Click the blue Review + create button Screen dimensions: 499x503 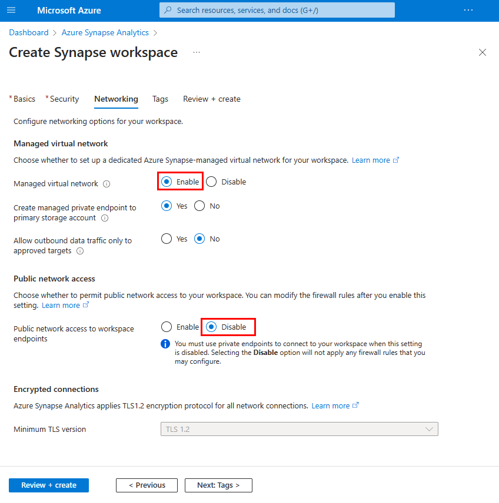tap(49, 485)
